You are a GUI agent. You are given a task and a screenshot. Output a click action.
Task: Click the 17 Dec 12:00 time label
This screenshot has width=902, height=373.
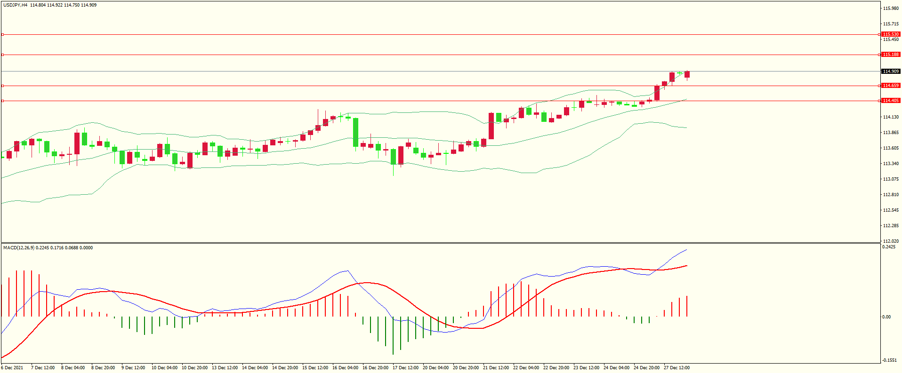pyautogui.click(x=406, y=368)
